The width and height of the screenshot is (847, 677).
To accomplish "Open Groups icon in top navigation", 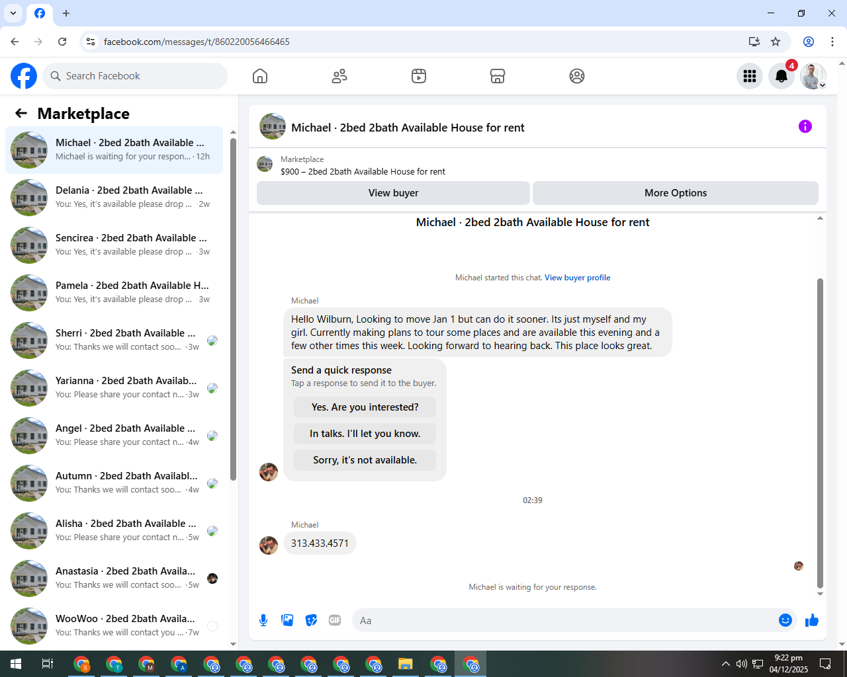I will (x=577, y=76).
